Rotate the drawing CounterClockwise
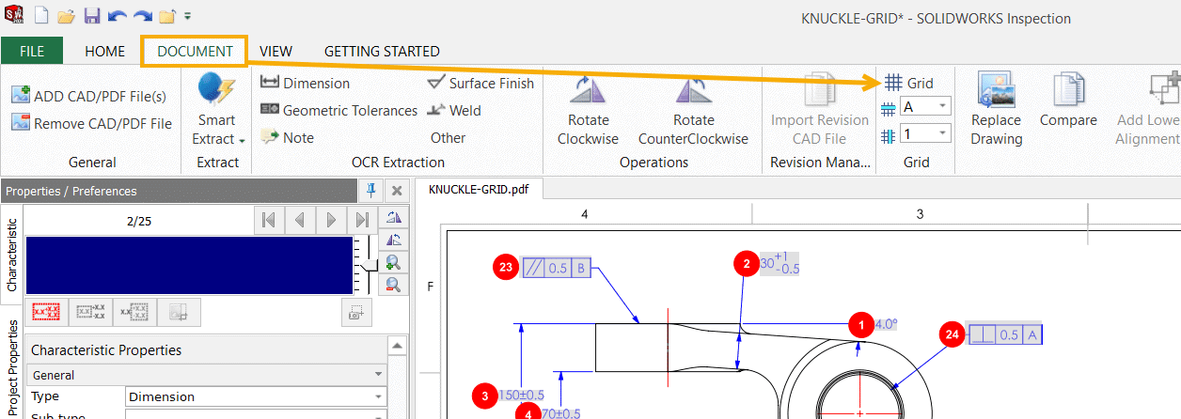This screenshot has height=419, width=1181. click(694, 111)
